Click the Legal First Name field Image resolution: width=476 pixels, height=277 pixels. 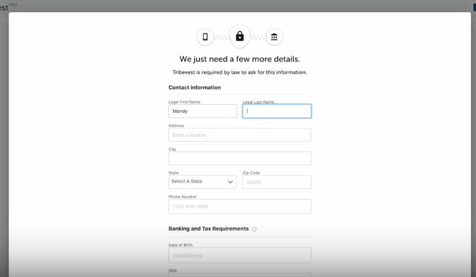tap(202, 111)
